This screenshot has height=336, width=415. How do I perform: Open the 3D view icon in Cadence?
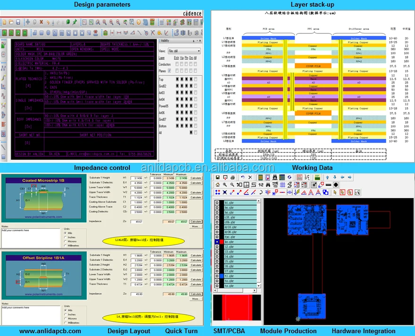pyautogui.click(x=145, y=22)
